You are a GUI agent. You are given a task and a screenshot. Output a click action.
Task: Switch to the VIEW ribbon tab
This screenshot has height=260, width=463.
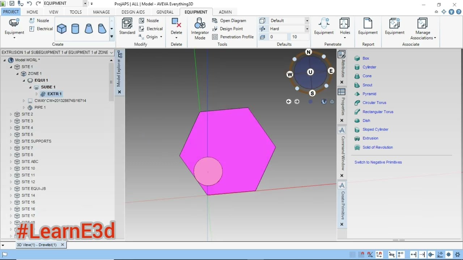pos(54,12)
